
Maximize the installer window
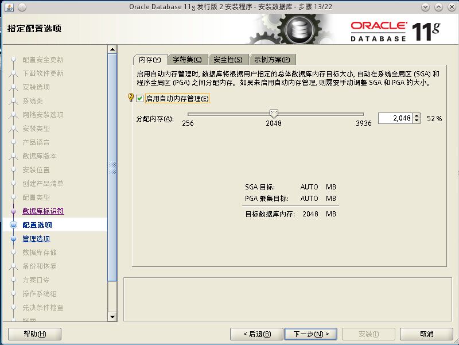tap(438, 7)
